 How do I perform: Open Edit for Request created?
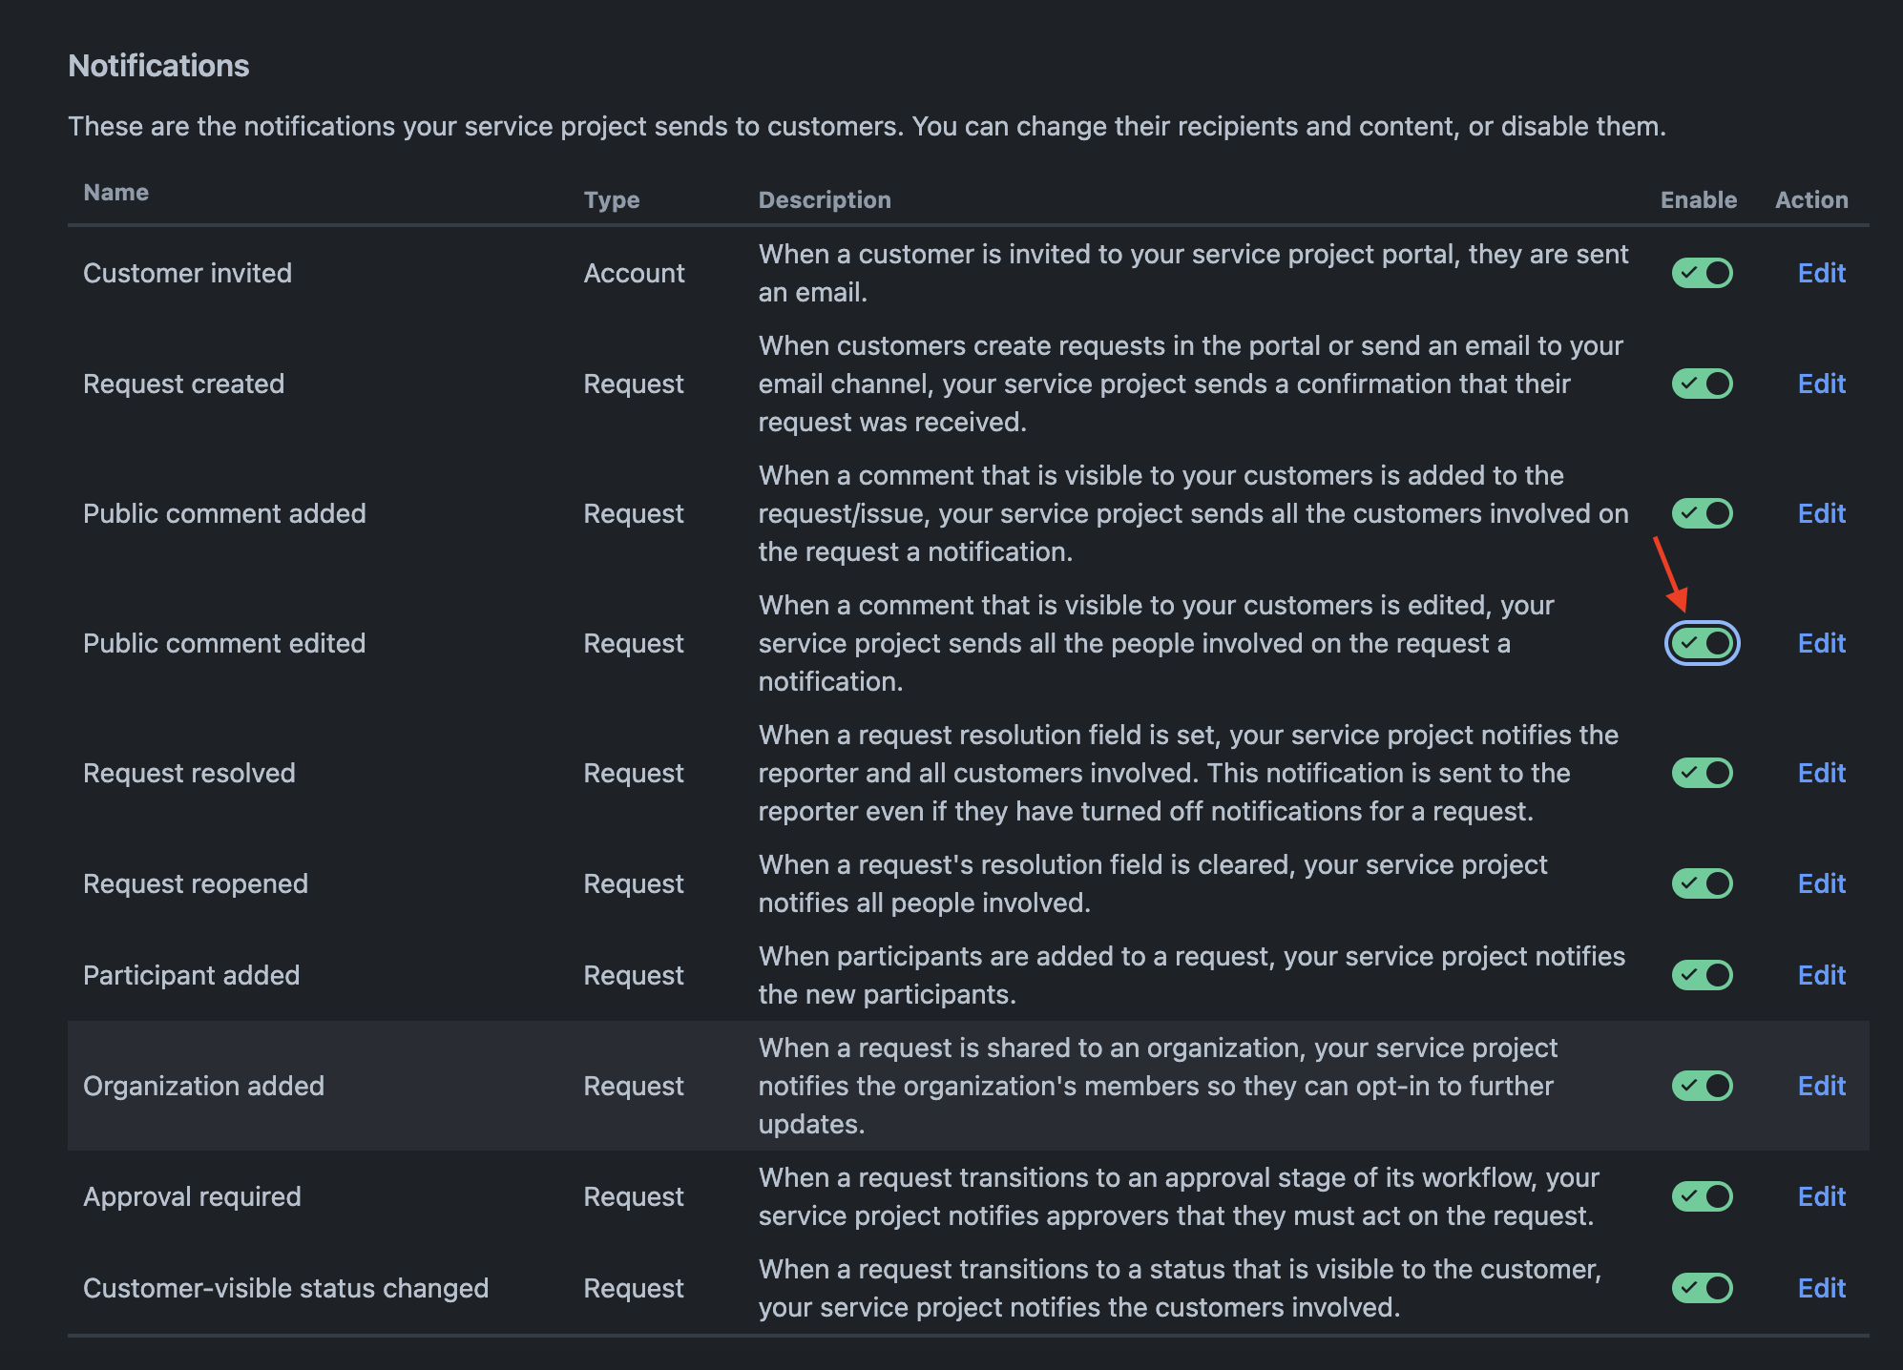1821,384
